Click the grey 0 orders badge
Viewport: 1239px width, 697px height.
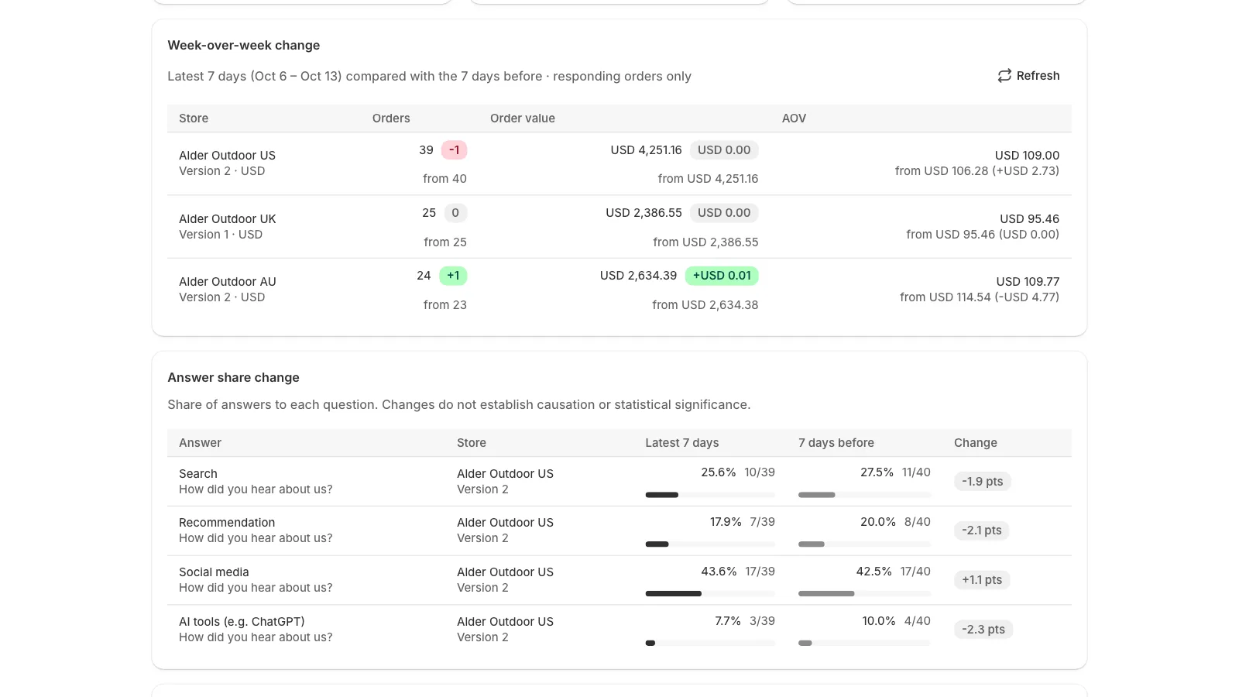[455, 213]
